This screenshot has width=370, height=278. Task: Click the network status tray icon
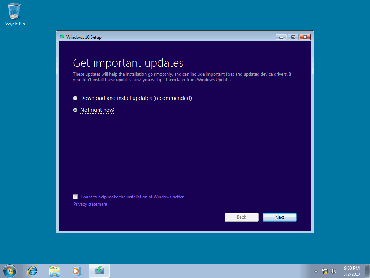click(x=325, y=271)
